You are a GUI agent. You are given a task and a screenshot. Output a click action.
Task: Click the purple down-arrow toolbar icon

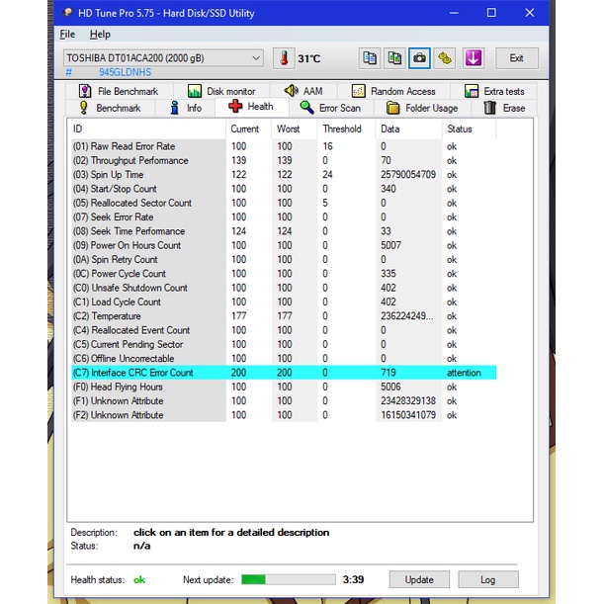473,58
